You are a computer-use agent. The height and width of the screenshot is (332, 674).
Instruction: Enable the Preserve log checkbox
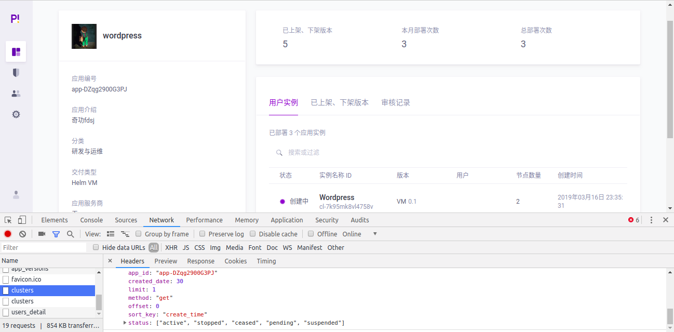pos(202,234)
